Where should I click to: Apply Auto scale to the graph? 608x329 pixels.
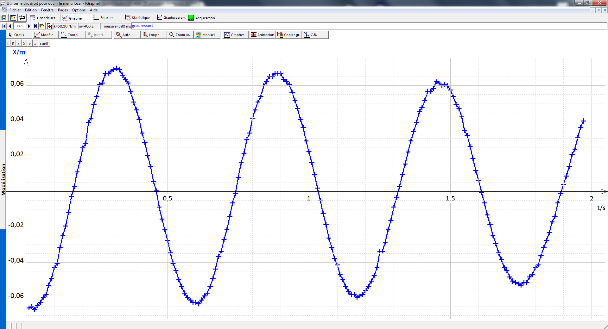click(x=127, y=35)
